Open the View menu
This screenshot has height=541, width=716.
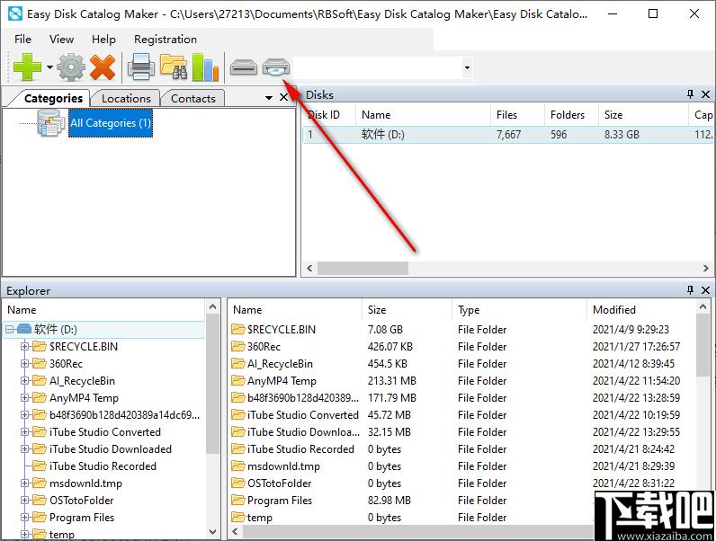pyautogui.click(x=62, y=40)
